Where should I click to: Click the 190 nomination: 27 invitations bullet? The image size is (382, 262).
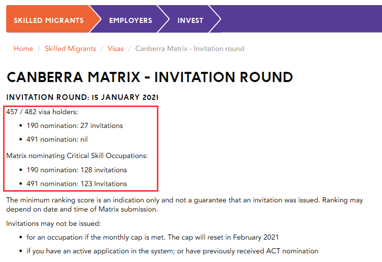74,125
